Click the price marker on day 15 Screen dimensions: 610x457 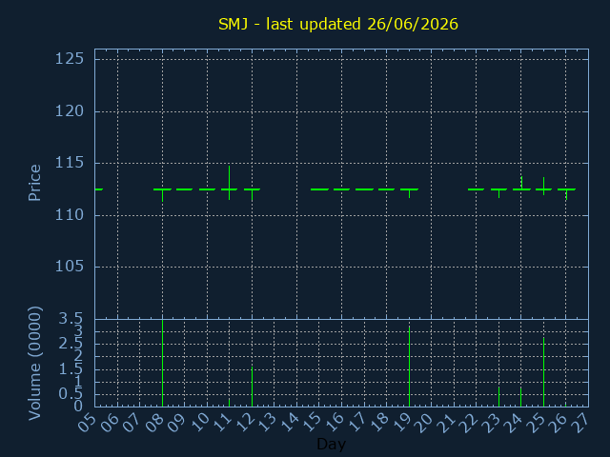click(320, 189)
